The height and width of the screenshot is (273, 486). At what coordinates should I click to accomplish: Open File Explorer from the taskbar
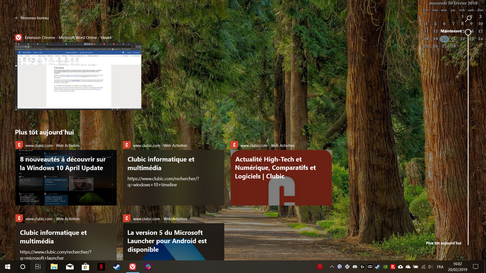click(53, 267)
